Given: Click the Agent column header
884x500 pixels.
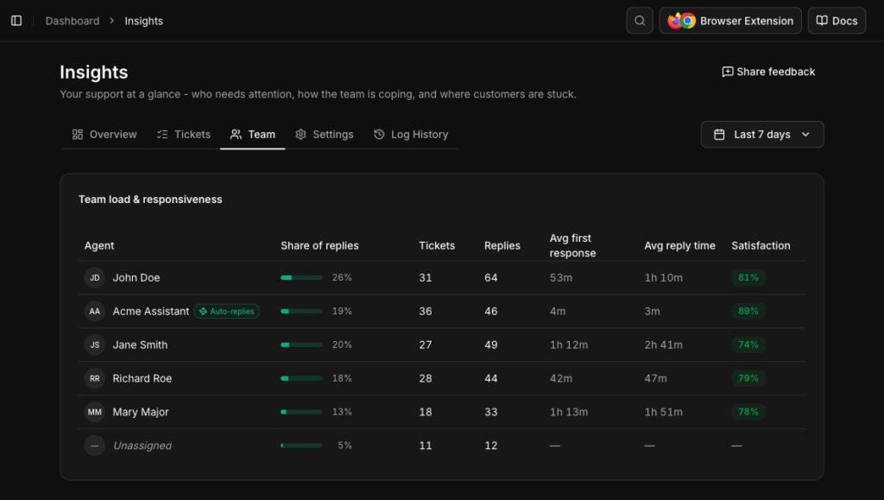Looking at the screenshot, I should pos(99,246).
